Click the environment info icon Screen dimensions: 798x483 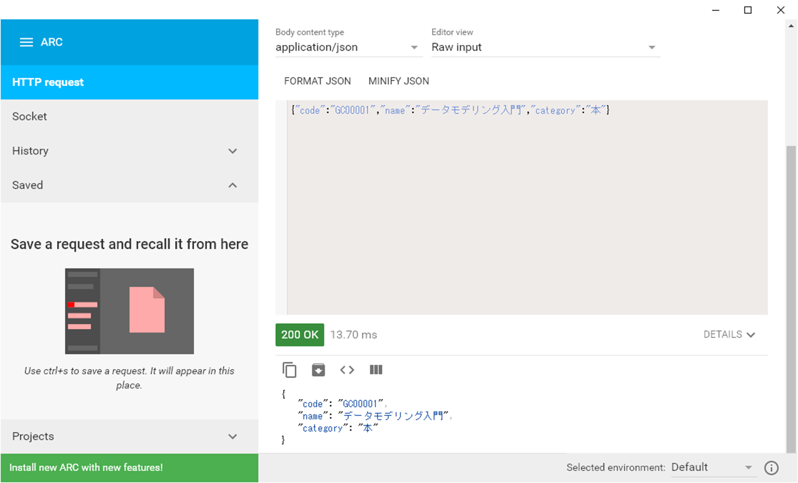[x=771, y=467]
